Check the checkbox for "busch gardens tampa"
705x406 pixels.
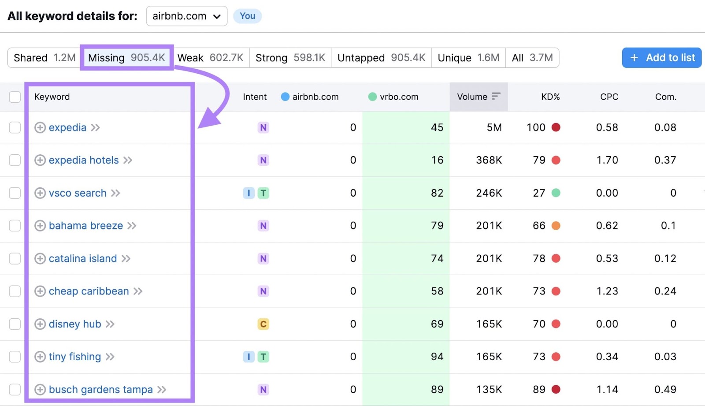[x=15, y=390]
